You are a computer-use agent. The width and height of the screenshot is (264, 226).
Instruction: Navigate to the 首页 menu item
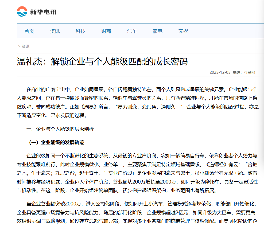coord(29,31)
